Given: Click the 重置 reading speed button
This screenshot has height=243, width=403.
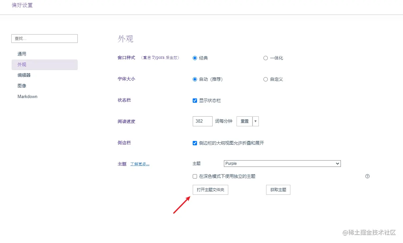Looking at the screenshot, I should coord(245,121).
